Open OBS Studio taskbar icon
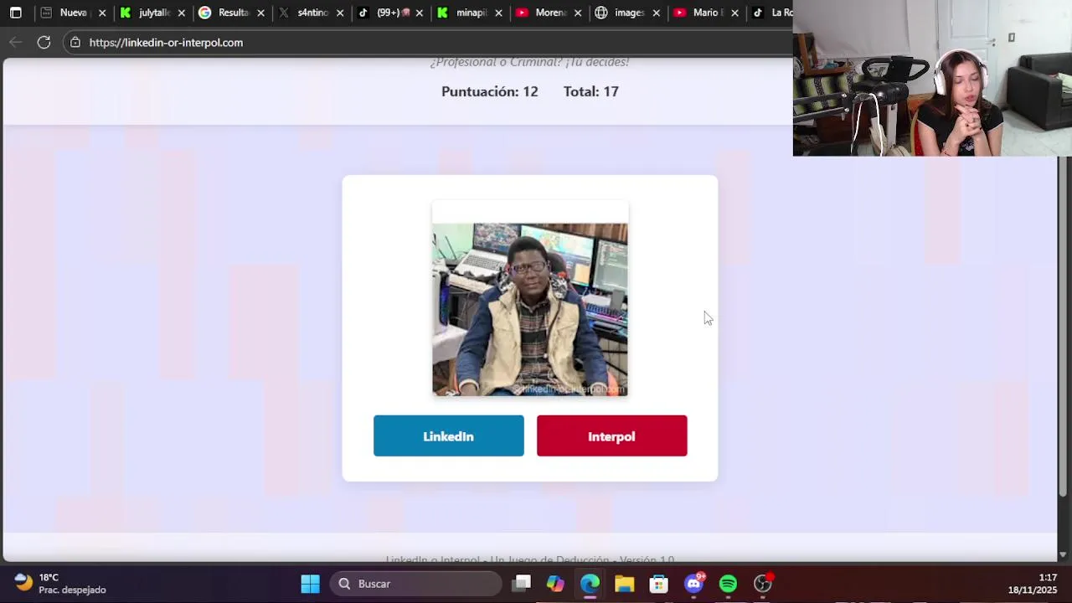The image size is (1072, 603). 763,584
